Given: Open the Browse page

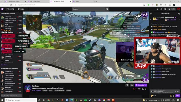Looking at the screenshot, I should pyautogui.click(x=21, y=9).
